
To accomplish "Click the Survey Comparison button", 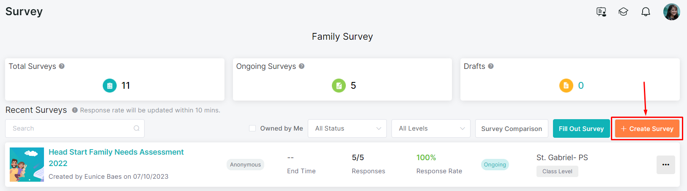I will click(512, 128).
